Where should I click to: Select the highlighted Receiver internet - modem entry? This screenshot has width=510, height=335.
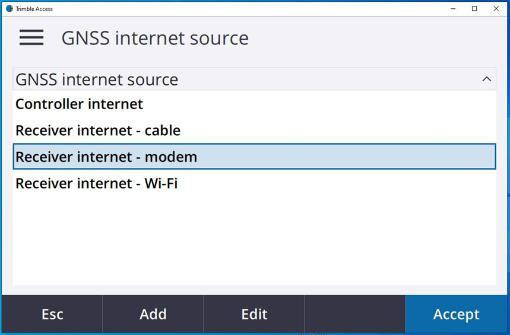[106, 157]
